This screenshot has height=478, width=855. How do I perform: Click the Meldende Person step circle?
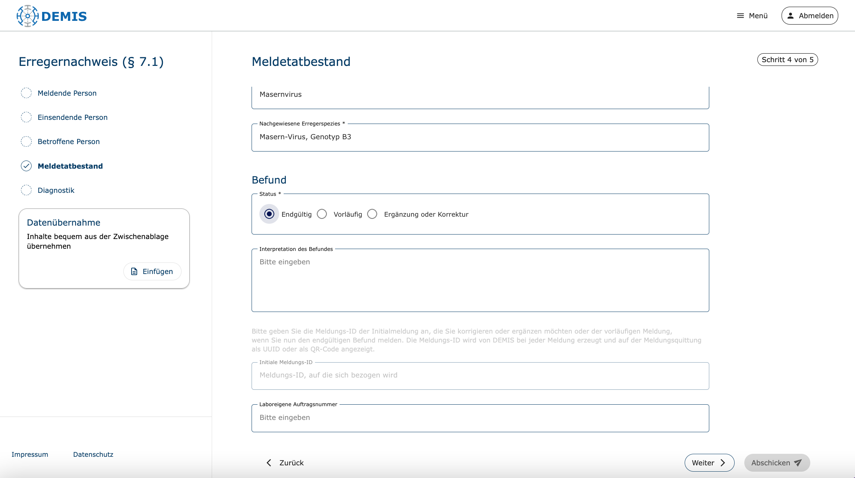click(x=26, y=93)
